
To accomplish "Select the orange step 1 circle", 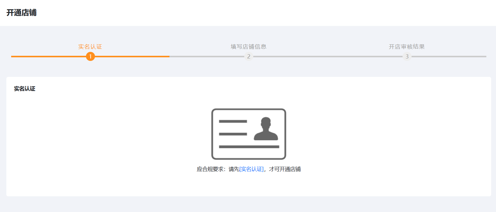I will 90,56.
